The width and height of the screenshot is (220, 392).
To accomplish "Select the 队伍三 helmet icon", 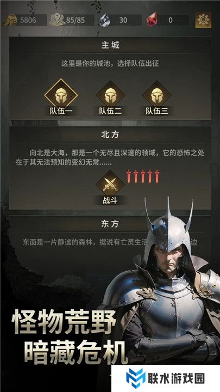I will tap(156, 95).
